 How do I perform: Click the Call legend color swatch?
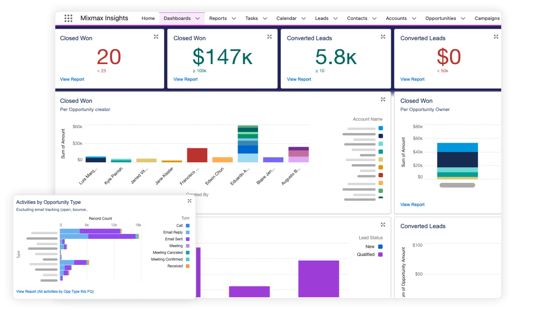point(188,226)
